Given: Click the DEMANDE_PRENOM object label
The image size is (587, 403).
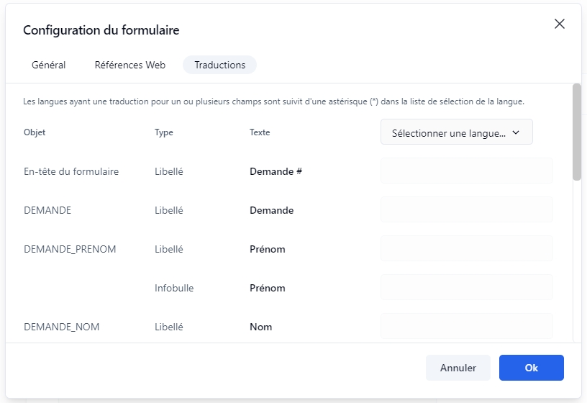Looking at the screenshot, I should [70, 250].
